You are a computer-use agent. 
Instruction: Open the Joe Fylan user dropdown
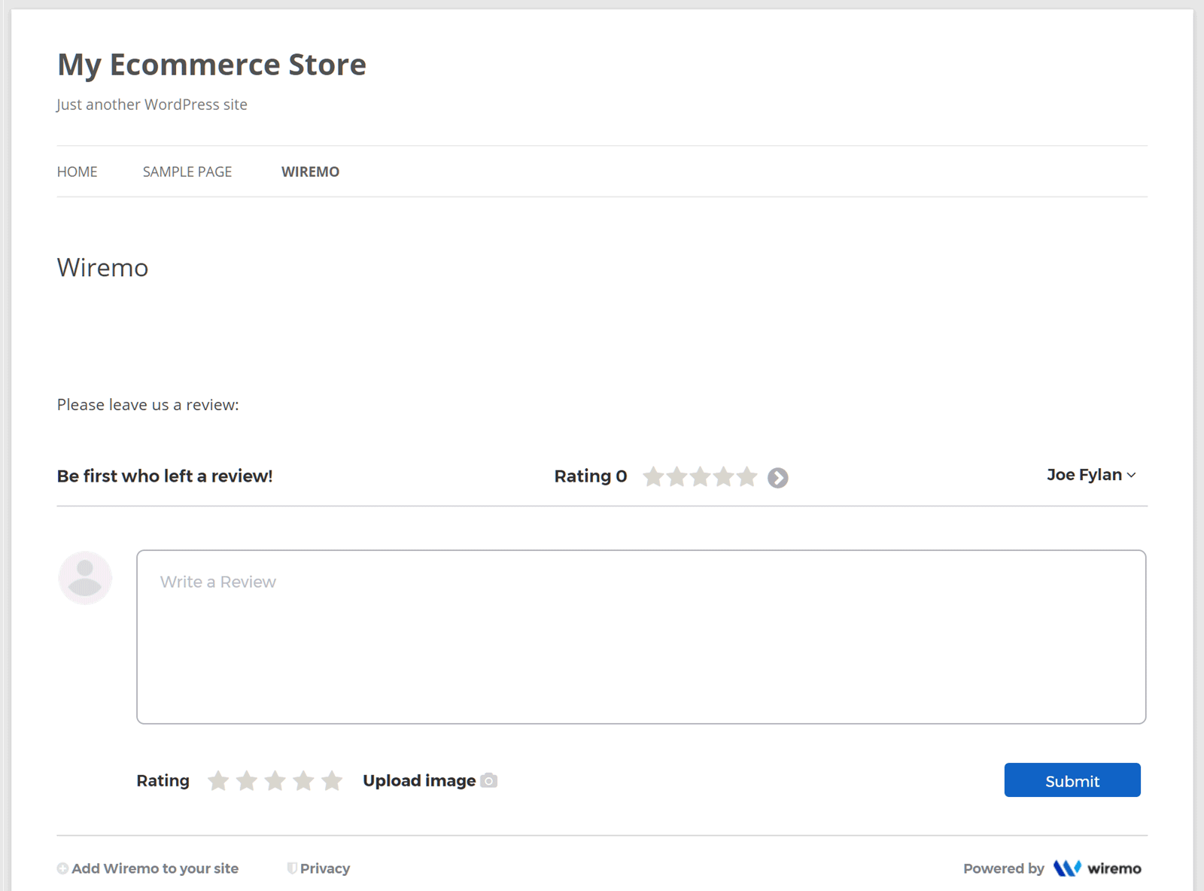(1090, 475)
